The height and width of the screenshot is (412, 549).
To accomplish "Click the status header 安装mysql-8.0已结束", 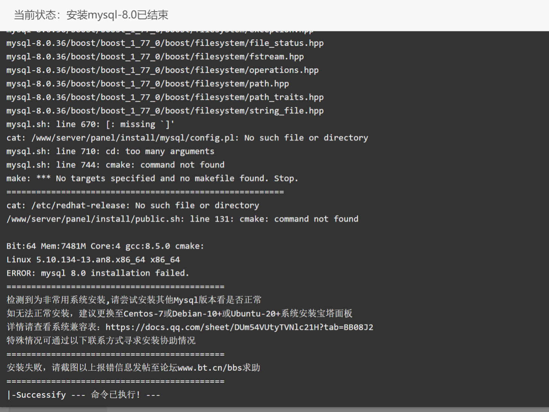I will click(117, 15).
